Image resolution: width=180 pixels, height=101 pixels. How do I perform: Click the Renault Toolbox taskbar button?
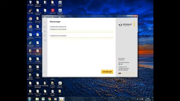62,99
